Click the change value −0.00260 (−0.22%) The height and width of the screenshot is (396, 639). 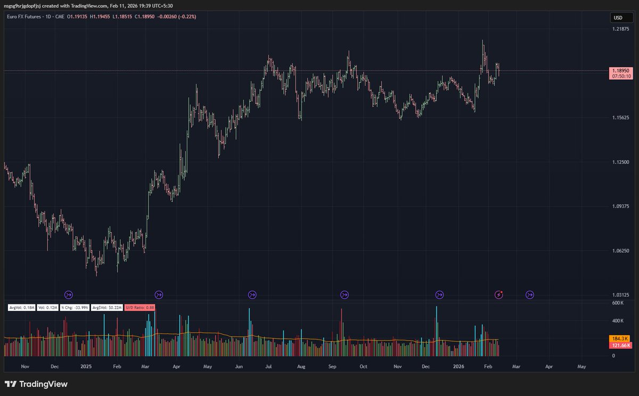click(177, 18)
